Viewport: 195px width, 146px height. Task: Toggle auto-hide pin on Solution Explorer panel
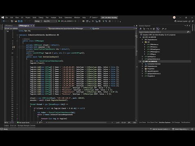tap(187, 26)
